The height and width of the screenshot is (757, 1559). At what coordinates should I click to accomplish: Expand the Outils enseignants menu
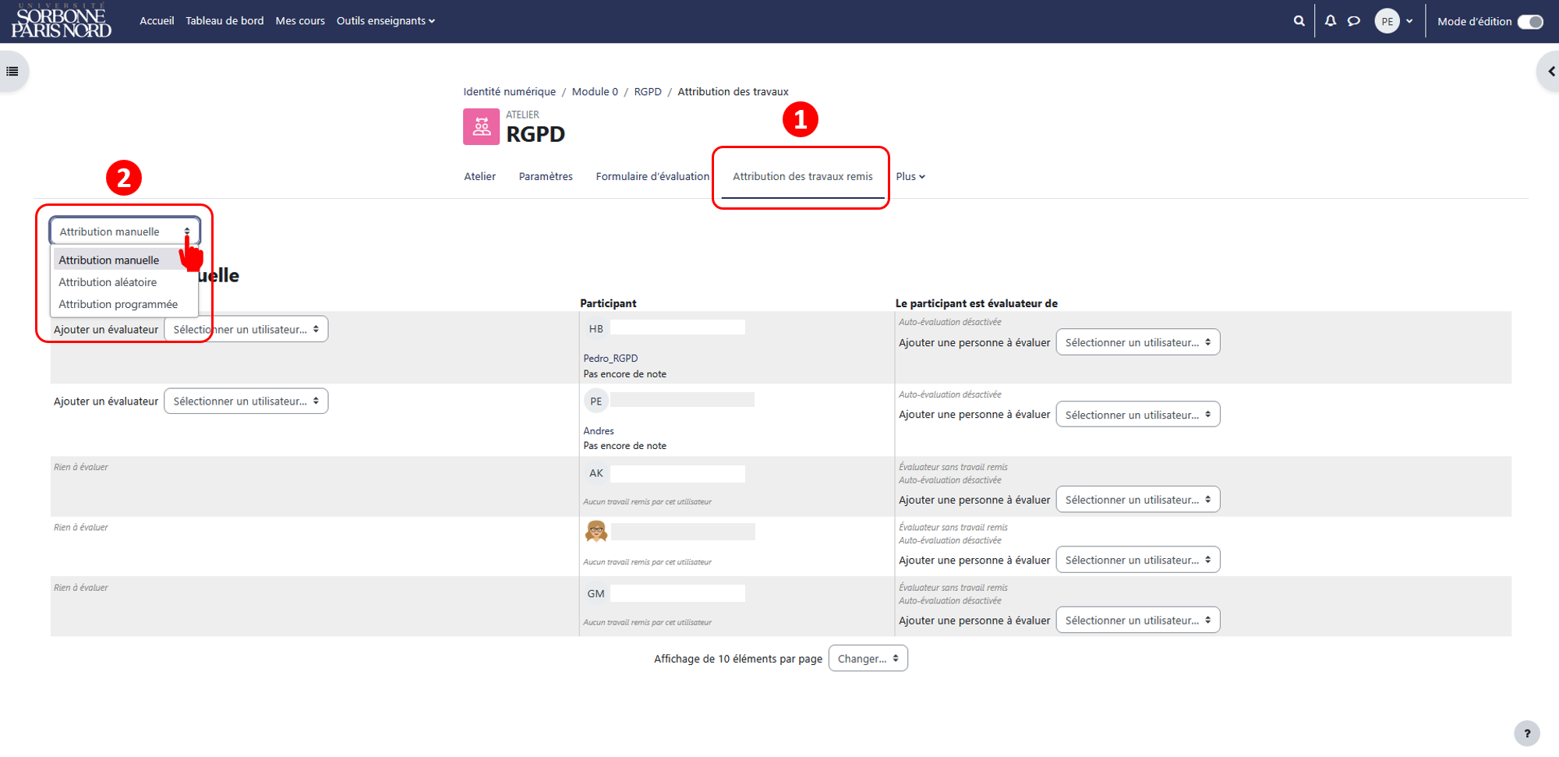coord(385,21)
